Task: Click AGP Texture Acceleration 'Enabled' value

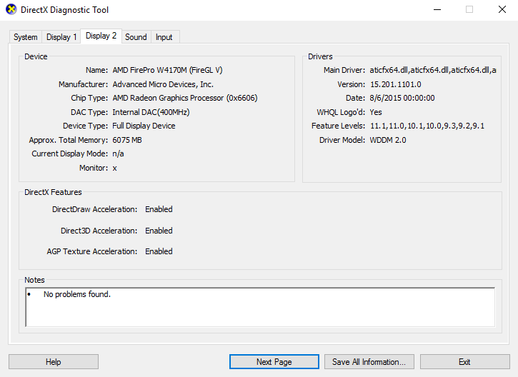Action: point(159,251)
